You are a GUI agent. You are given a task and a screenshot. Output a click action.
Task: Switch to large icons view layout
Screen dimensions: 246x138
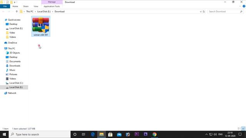(x=243, y=129)
